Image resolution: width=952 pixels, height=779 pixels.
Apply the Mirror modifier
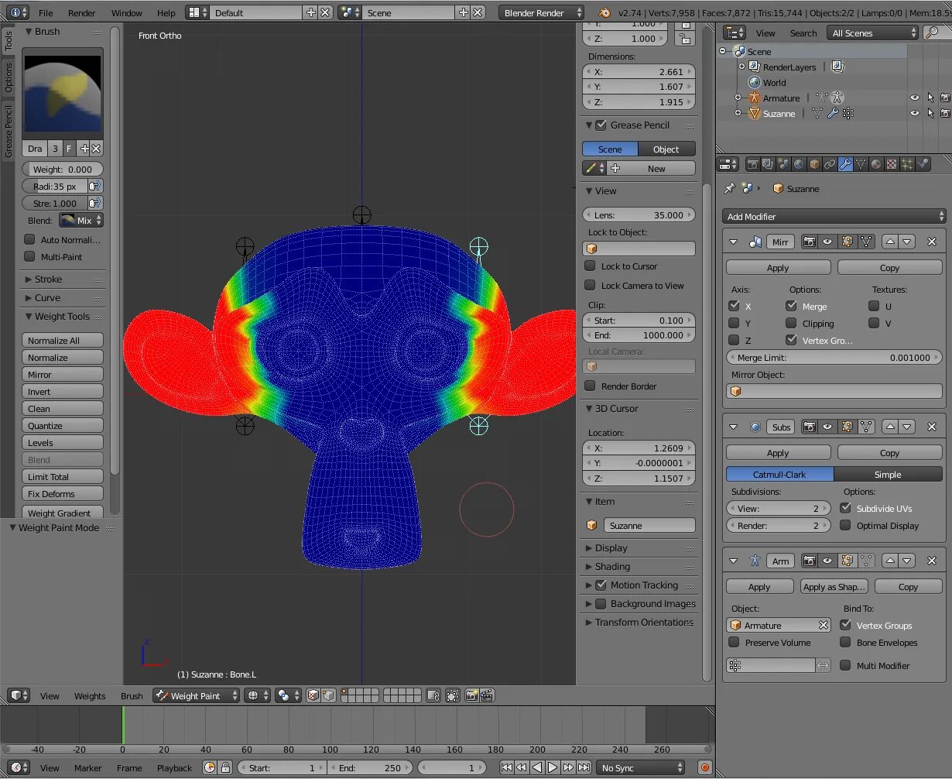[778, 267]
